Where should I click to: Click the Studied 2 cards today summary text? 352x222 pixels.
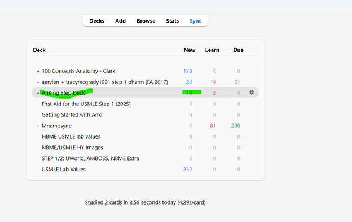coord(145,202)
